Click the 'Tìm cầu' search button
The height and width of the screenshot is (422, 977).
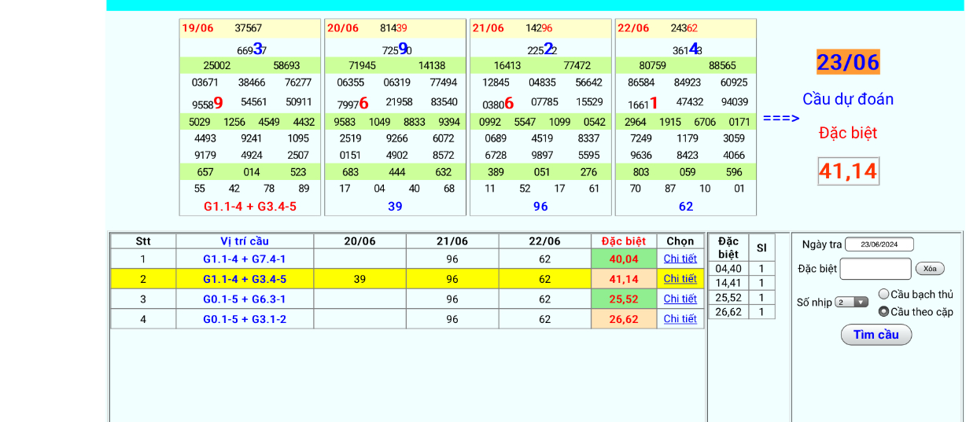click(876, 335)
